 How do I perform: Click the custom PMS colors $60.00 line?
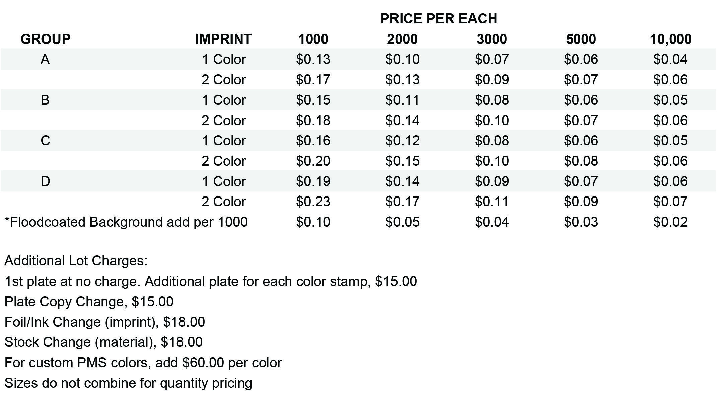[143, 363]
